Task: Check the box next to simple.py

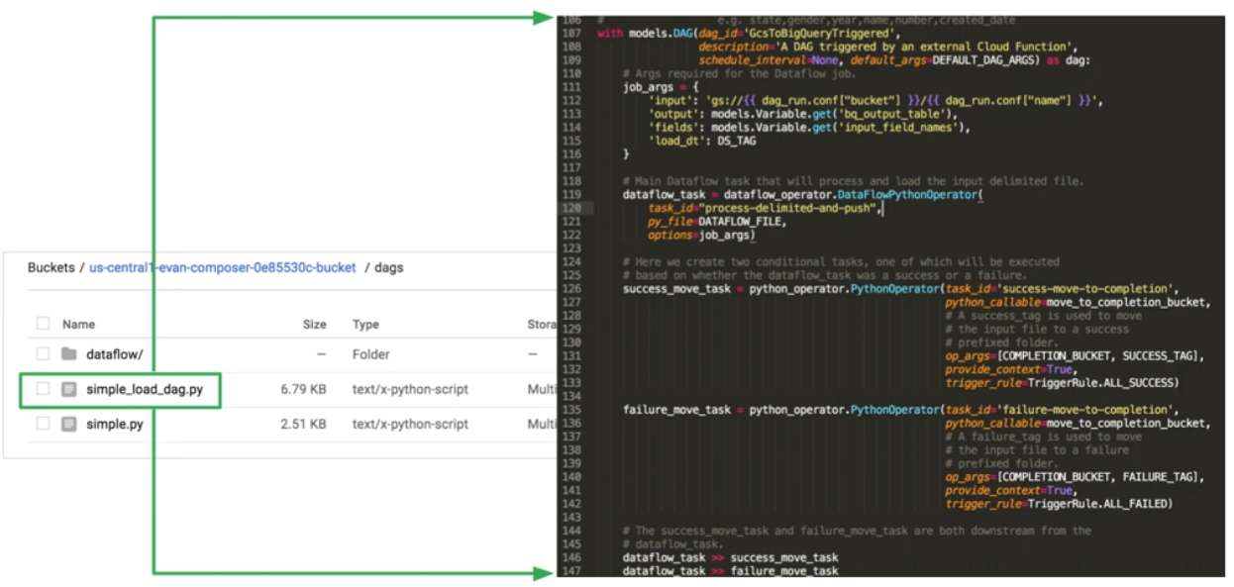Action: click(41, 425)
